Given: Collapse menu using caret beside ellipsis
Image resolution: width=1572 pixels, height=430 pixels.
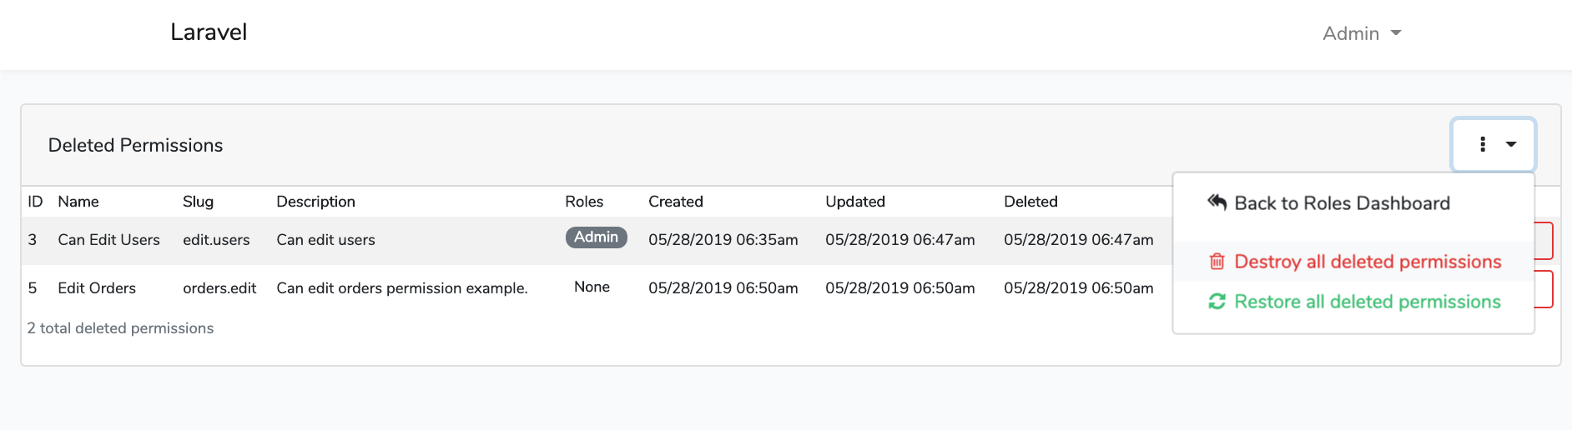Looking at the screenshot, I should click(x=1511, y=144).
